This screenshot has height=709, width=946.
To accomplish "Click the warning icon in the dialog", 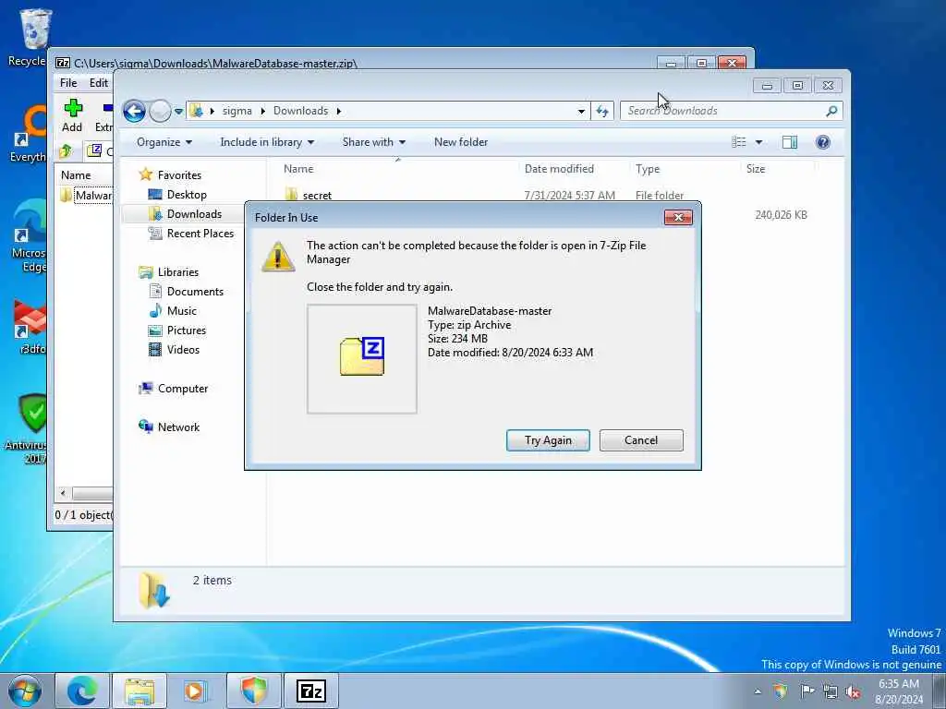I will click(278, 257).
